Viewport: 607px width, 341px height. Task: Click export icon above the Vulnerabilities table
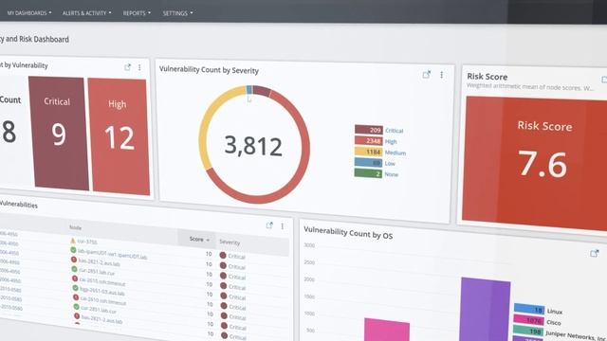269,225
